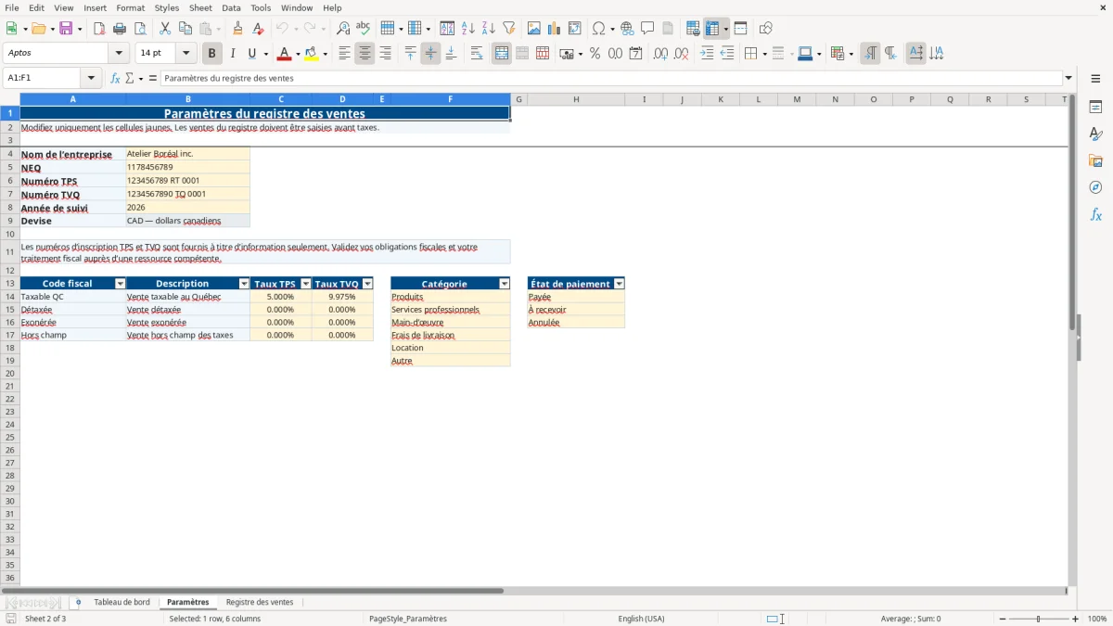Run the spelling check
The image size is (1113, 626).
point(364,29)
